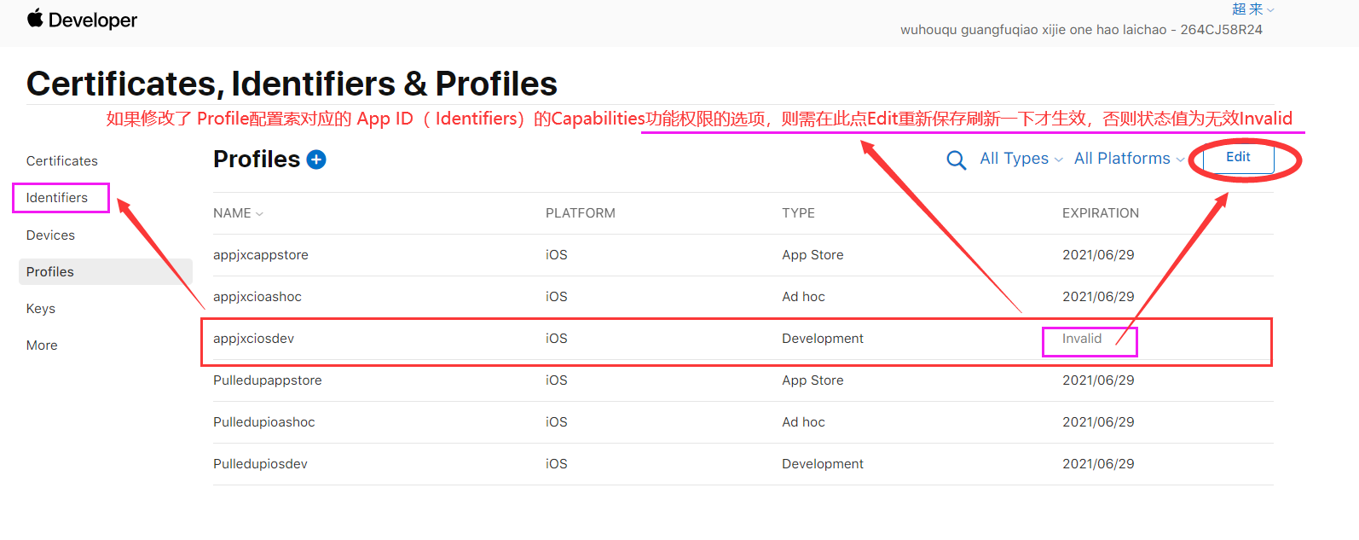
Task: Open the Pulledupioashoc profile
Action: [x=264, y=422]
